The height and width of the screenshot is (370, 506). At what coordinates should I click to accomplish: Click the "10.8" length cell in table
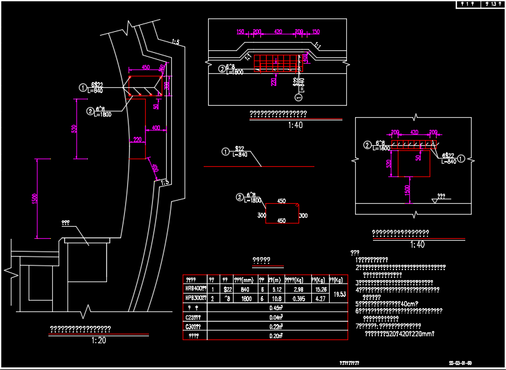click(277, 299)
